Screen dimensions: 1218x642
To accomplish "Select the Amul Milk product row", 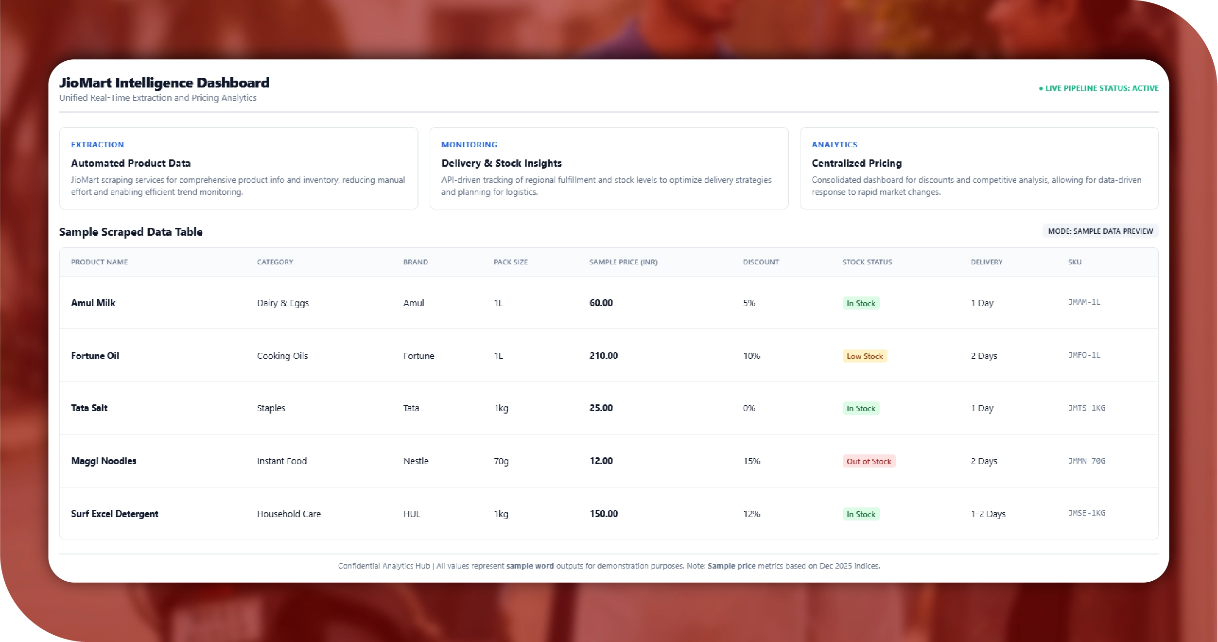I will (x=93, y=303).
